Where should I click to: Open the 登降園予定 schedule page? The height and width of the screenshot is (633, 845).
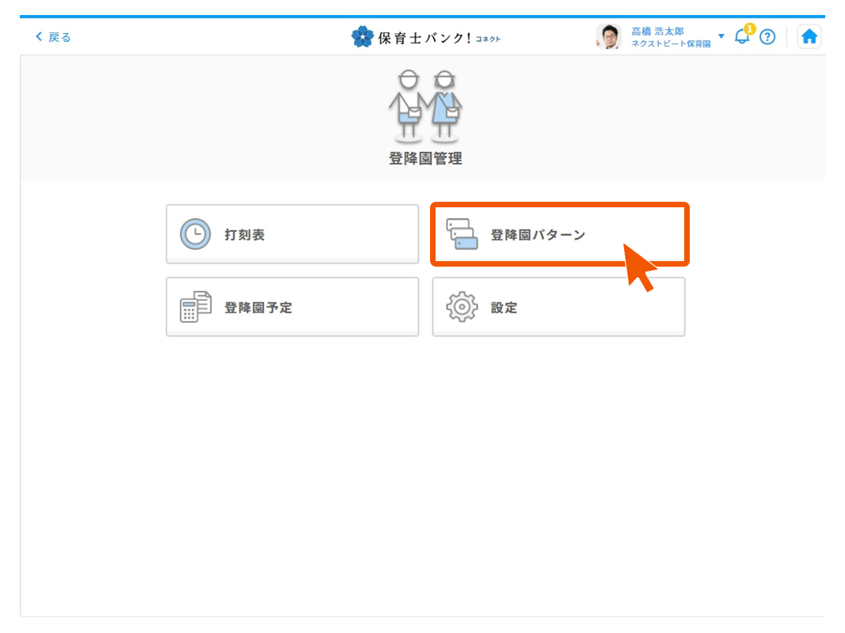(x=292, y=306)
